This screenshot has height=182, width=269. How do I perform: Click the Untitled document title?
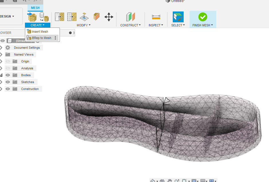click(x=178, y=1)
